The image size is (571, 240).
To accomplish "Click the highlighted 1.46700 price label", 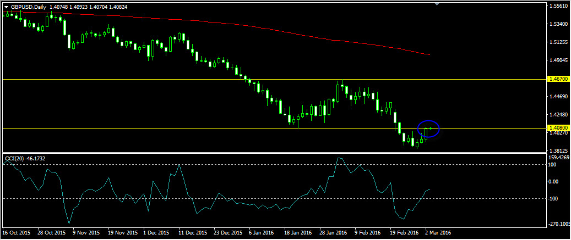I will pos(558,80).
